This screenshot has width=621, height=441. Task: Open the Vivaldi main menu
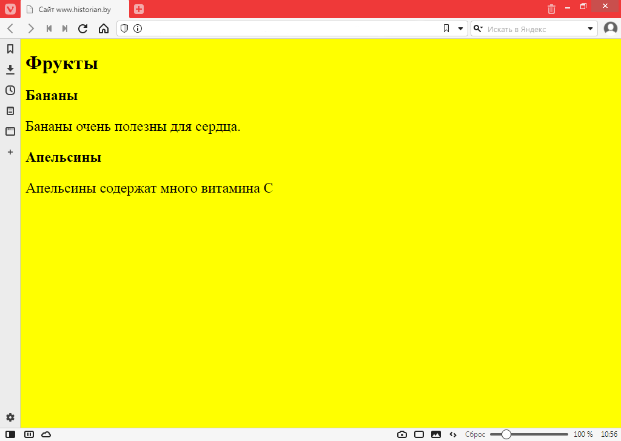10,9
